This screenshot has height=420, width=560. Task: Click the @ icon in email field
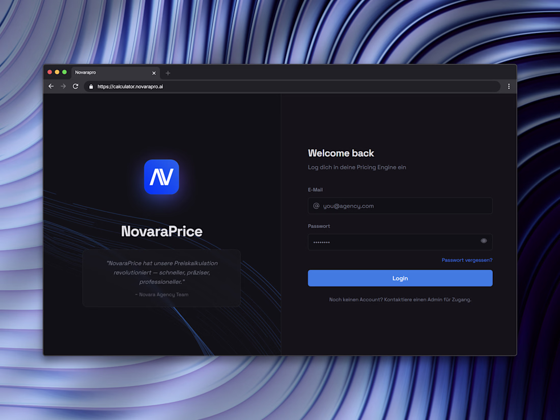click(x=316, y=206)
